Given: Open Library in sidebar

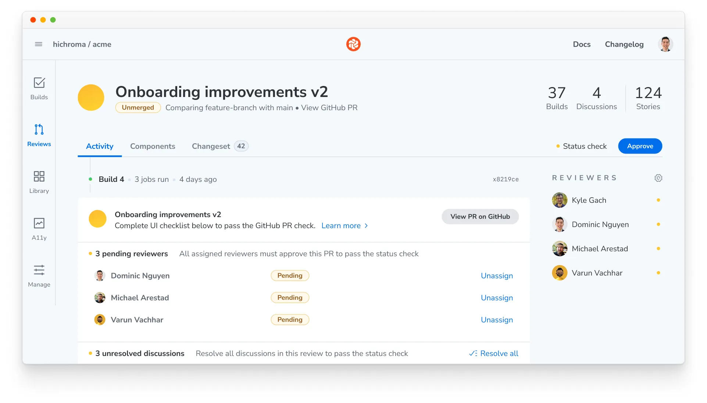Looking at the screenshot, I should [39, 182].
